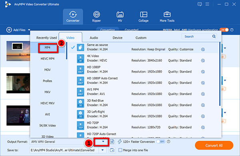Select HEVC MKV format category
Screen dimensions: 240x156
[48, 103]
